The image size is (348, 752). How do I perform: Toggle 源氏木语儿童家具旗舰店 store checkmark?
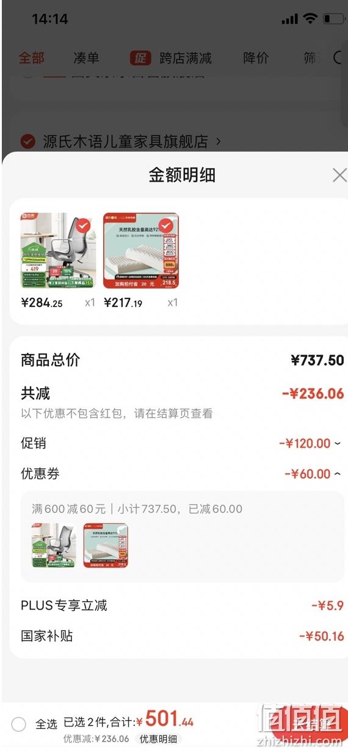[x=27, y=142]
